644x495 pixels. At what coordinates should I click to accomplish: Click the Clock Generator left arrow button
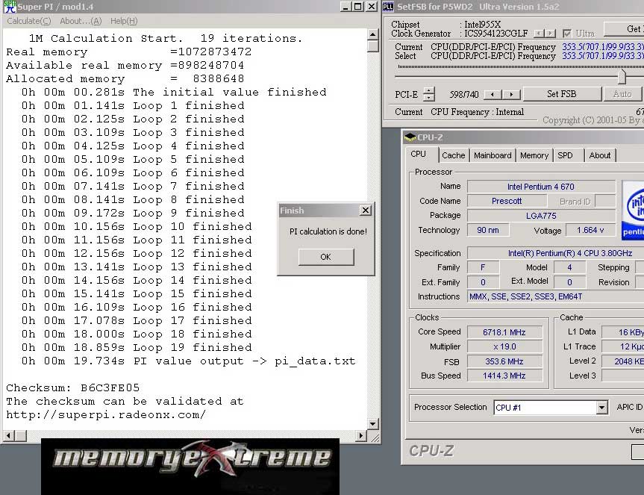point(539,34)
